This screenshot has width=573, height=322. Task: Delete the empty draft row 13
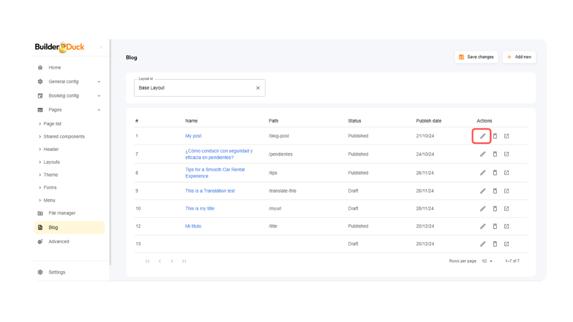pos(495,244)
